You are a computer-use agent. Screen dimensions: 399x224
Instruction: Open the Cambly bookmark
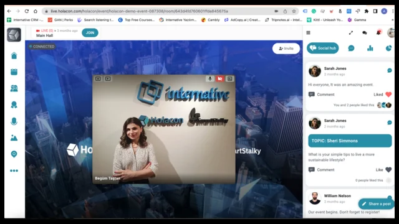[211, 20]
